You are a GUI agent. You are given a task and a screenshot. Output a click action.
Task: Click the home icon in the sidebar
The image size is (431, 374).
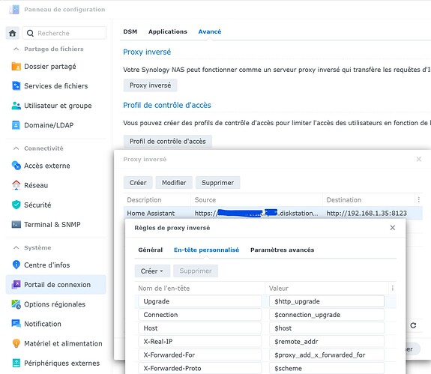[13, 33]
